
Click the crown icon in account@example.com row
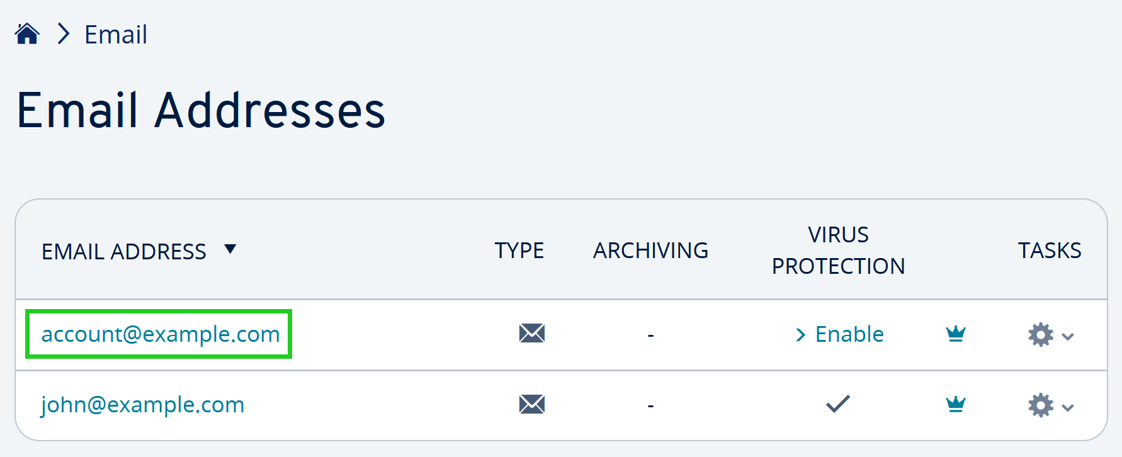(x=956, y=333)
